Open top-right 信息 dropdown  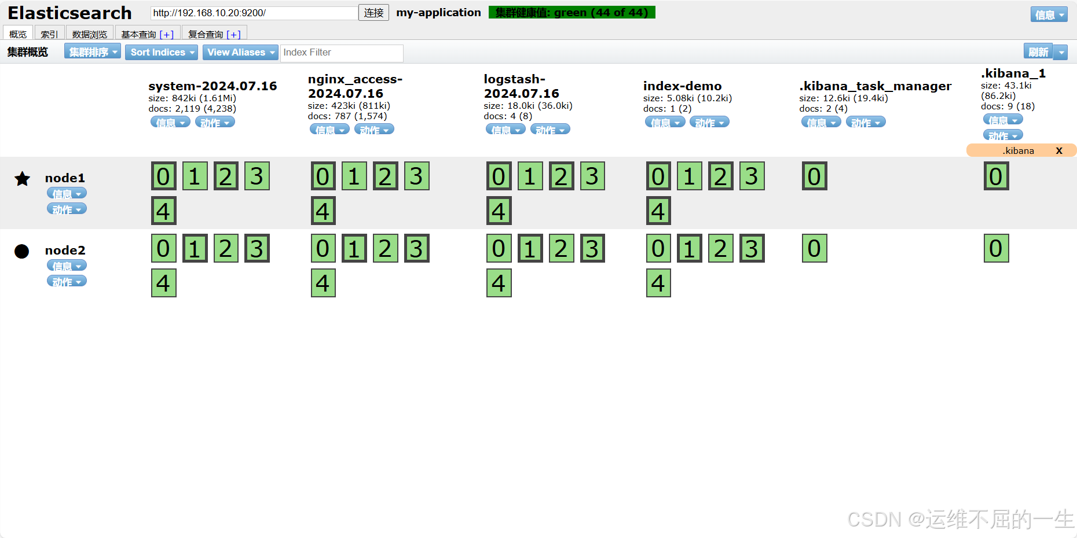click(1049, 14)
